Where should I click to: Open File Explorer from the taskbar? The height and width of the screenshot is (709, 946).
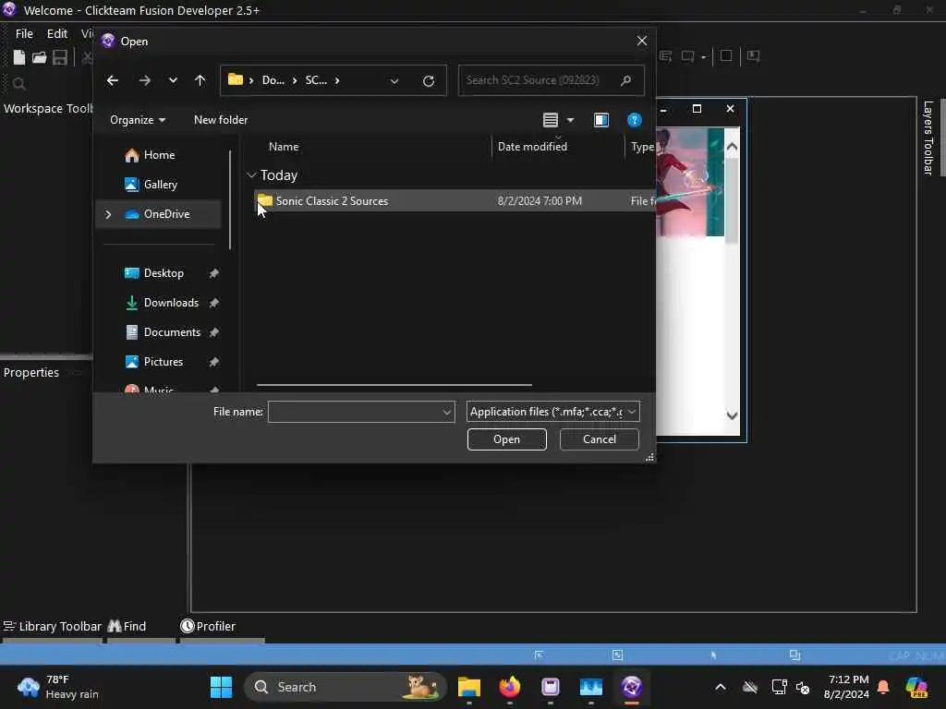(468, 687)
